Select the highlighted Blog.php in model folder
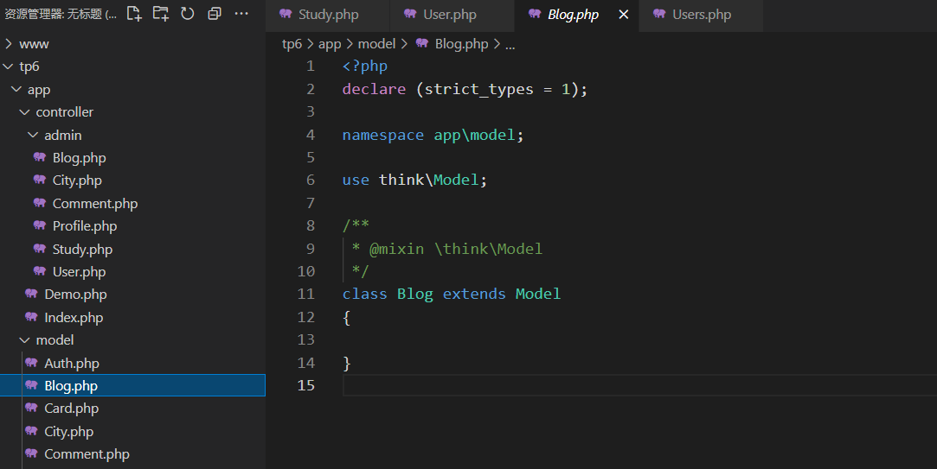This screenshot has width=937, height=469. (x=132, y=386)
